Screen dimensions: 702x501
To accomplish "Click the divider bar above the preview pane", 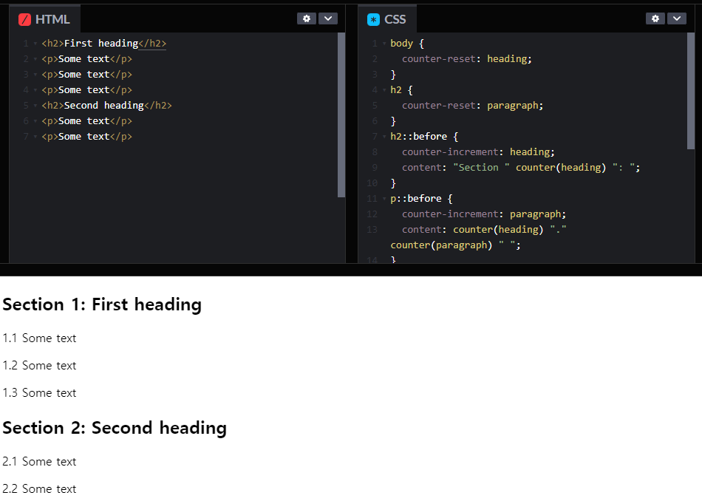I will [x=351, y=270].
